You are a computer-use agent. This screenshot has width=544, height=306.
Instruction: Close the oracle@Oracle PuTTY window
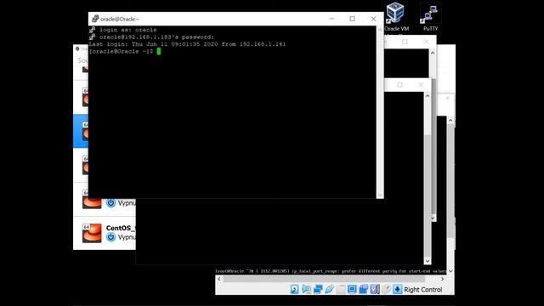(373, 19)
